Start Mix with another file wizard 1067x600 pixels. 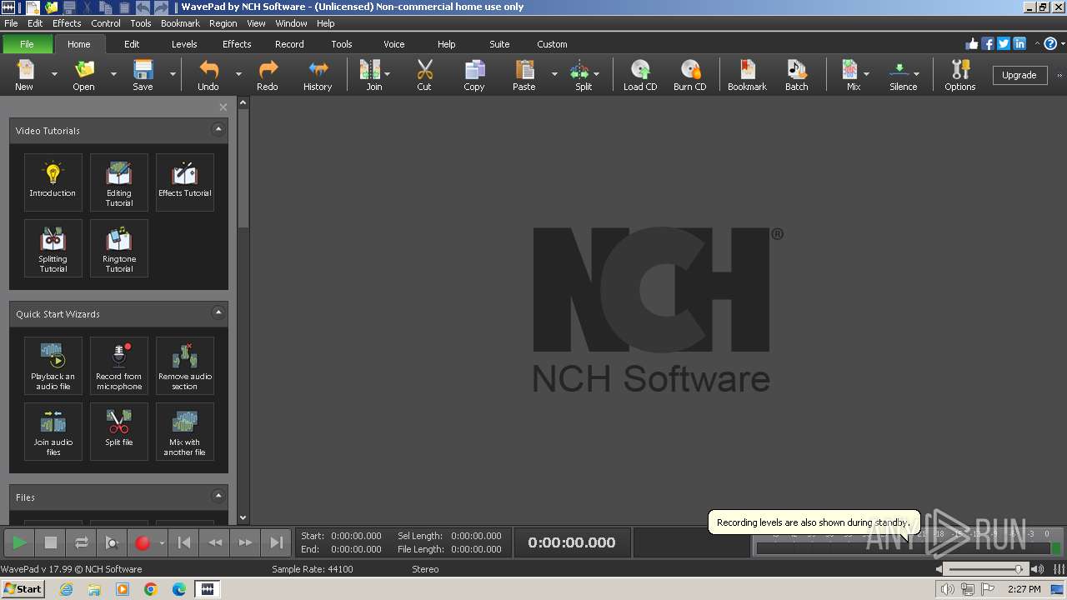click(x=185, y=432)
